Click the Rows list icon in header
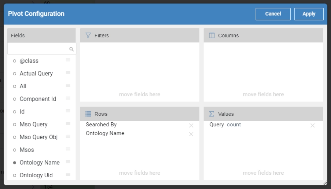The image size is (331, 189). coord(88,114)
